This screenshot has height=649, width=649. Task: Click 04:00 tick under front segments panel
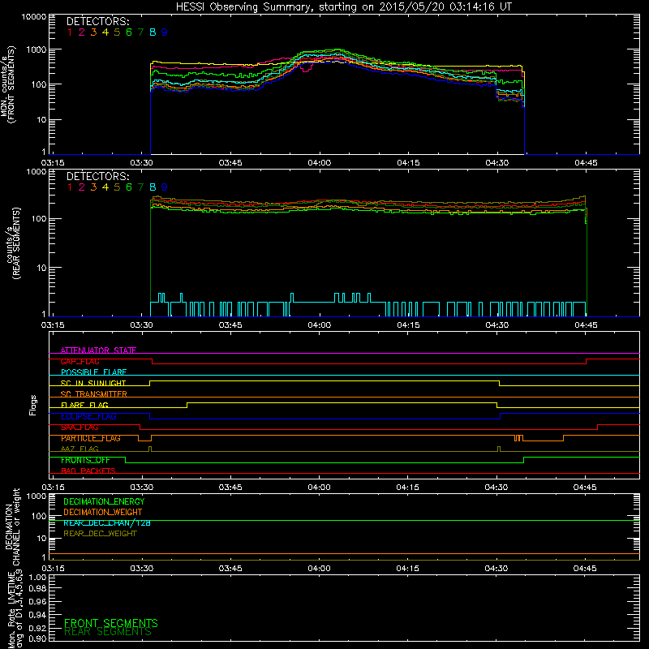(319, 163)
